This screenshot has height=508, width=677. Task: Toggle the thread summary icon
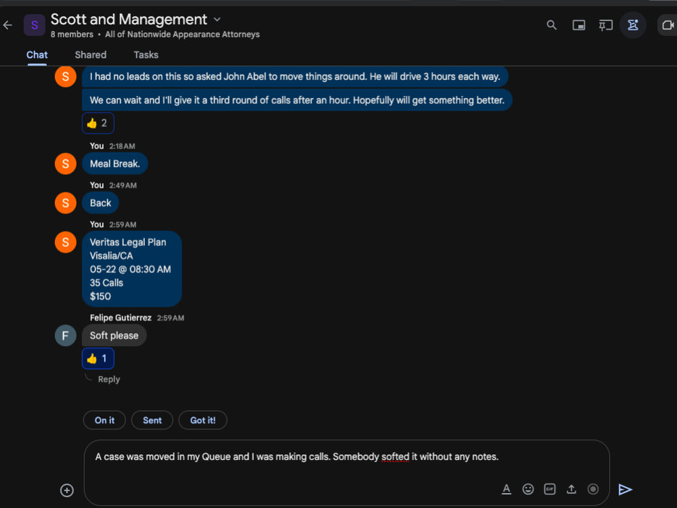coord(633,25)
